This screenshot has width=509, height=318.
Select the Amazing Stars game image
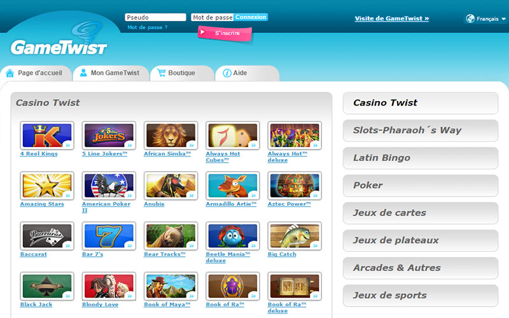coord(47,186)
